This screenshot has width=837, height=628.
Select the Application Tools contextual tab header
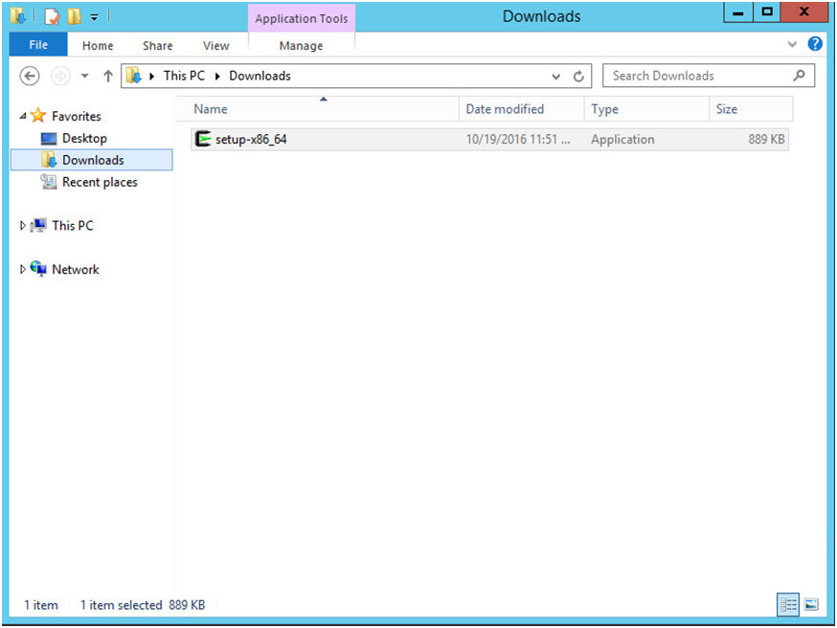302,19
